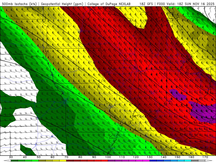This screenshot has width=216, height=162.
Task: Click the cyan swatch ending at 160
Action: pyautogui.click(x=188, y=160)
